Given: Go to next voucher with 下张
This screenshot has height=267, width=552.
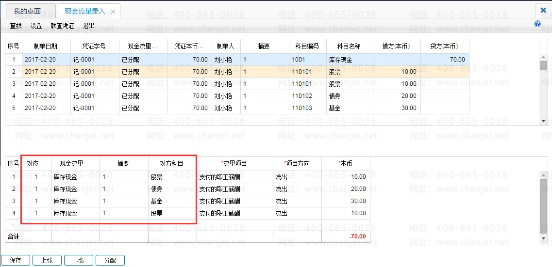Looking at the screenshot, I should click(79, 260).
